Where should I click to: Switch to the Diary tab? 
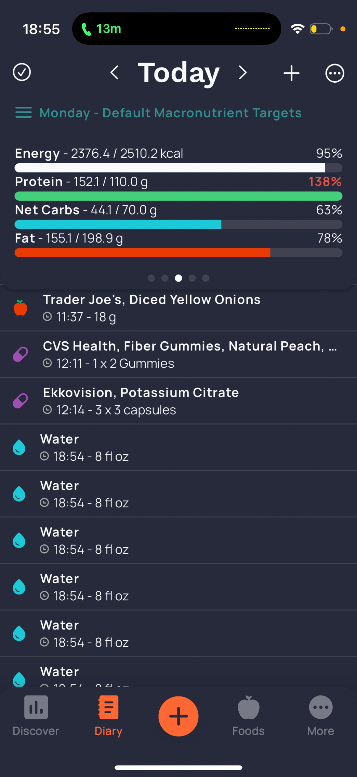(108, 715)
